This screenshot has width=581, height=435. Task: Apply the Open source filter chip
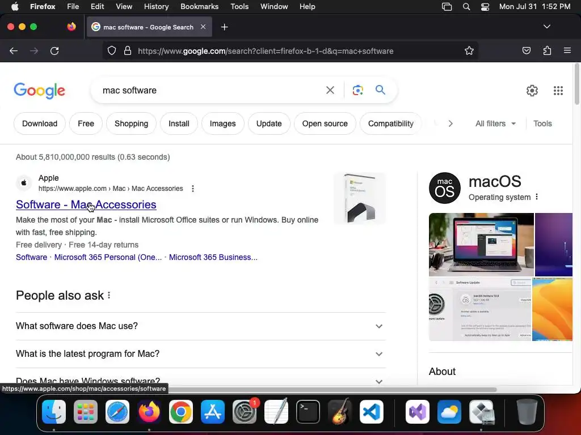click(325, 123)
